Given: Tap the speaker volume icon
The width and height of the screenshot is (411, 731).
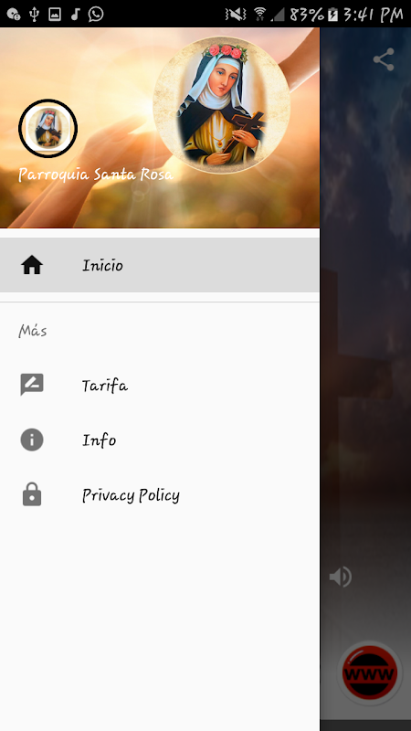Looking at the screenshot, I should tap(341, 577).
